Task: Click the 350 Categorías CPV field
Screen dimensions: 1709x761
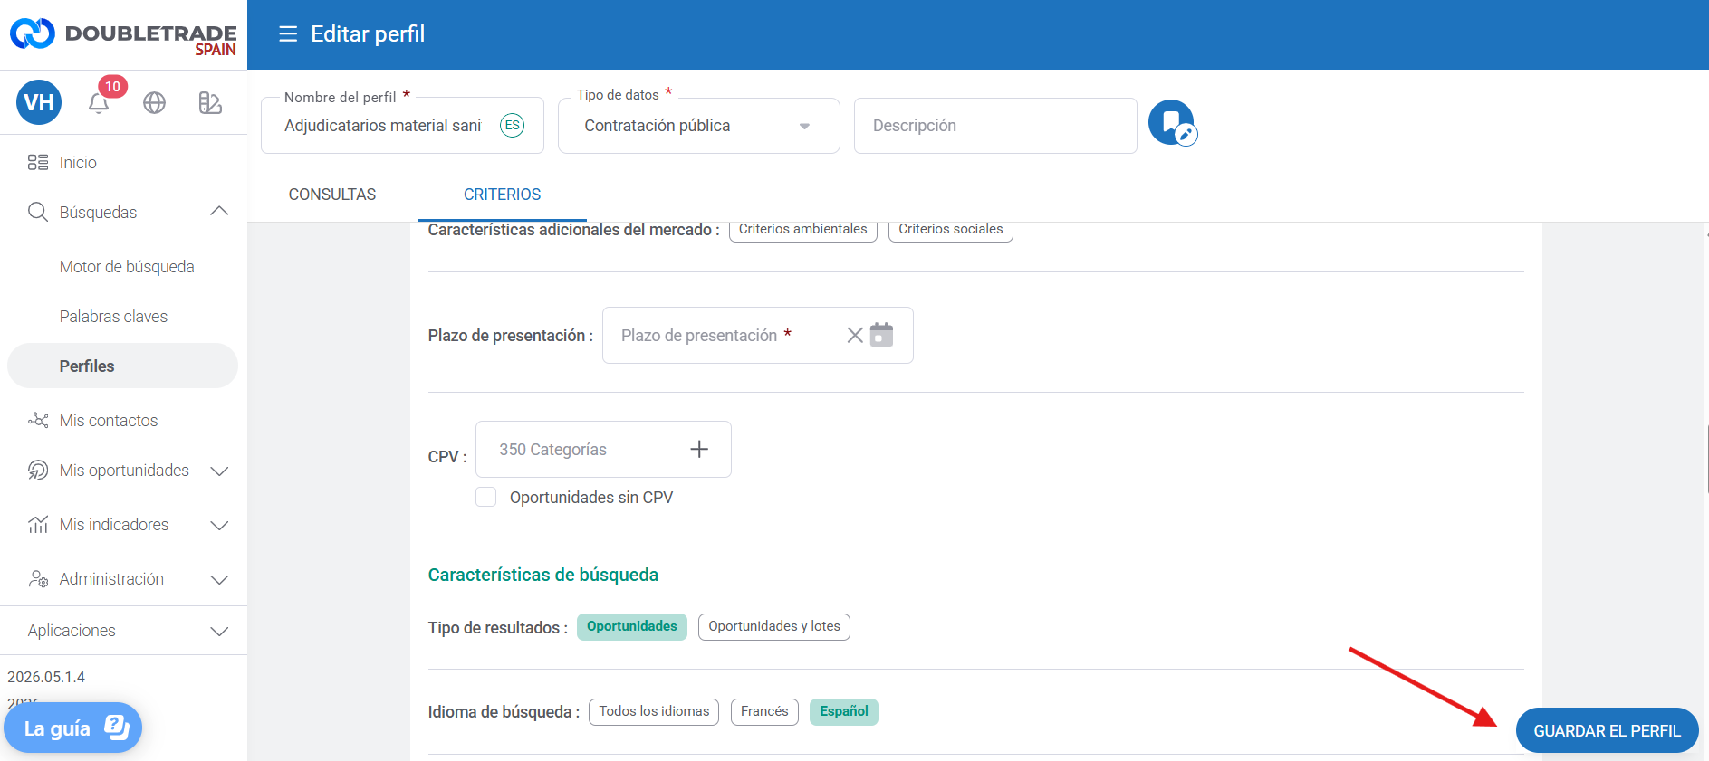Action: point(603,449)
